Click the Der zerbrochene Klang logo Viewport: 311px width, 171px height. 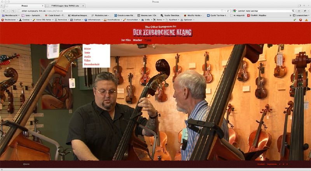click(x=162, y=32)
